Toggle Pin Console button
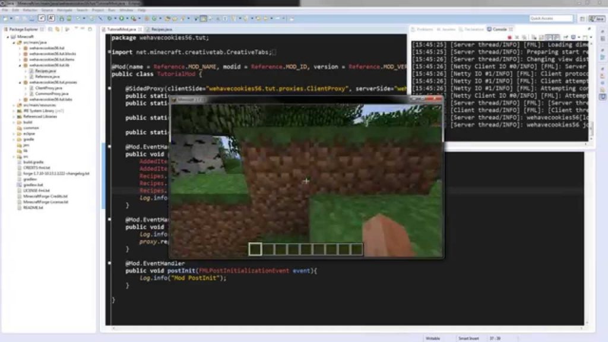 tap(565, 37)
